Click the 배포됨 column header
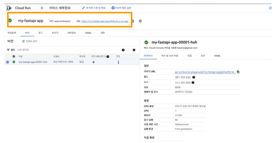This screenshot has height=143, width=275. (82, 56)
